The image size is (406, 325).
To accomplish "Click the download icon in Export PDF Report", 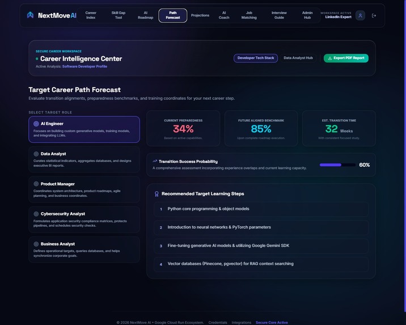I will click(330, 58).
